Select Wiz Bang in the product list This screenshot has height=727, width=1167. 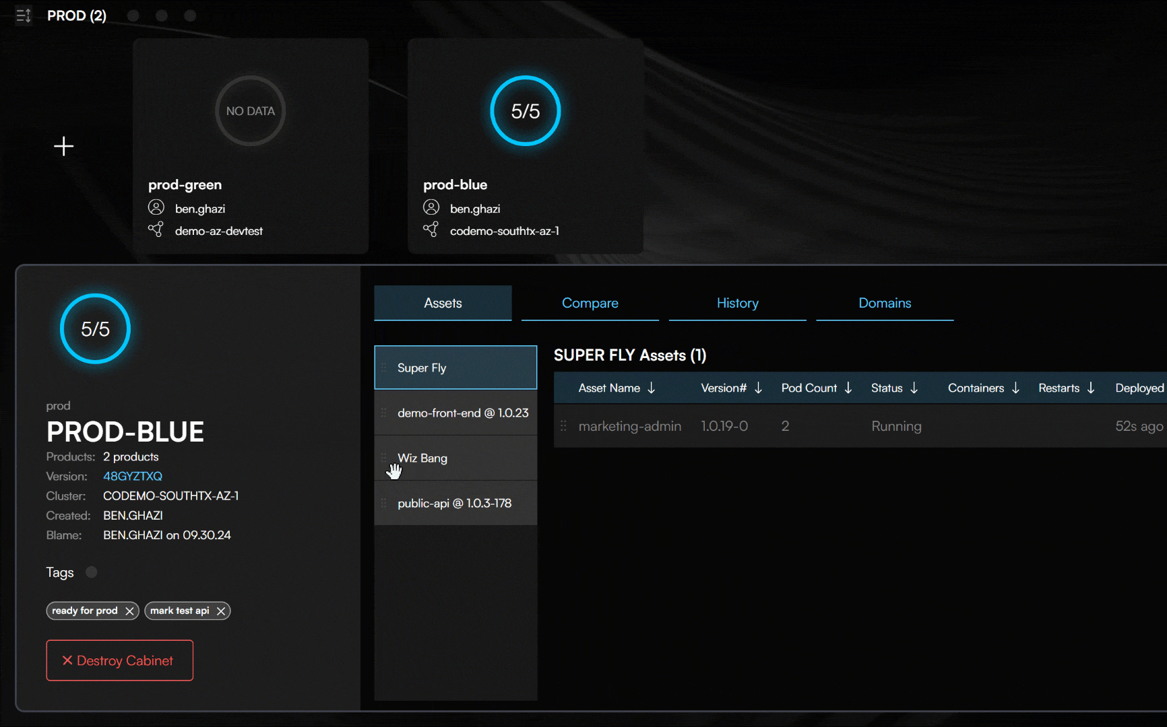[455, 458]
